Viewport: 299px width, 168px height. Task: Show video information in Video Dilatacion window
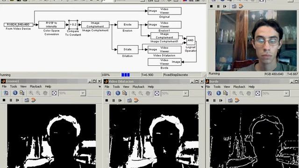118,93
